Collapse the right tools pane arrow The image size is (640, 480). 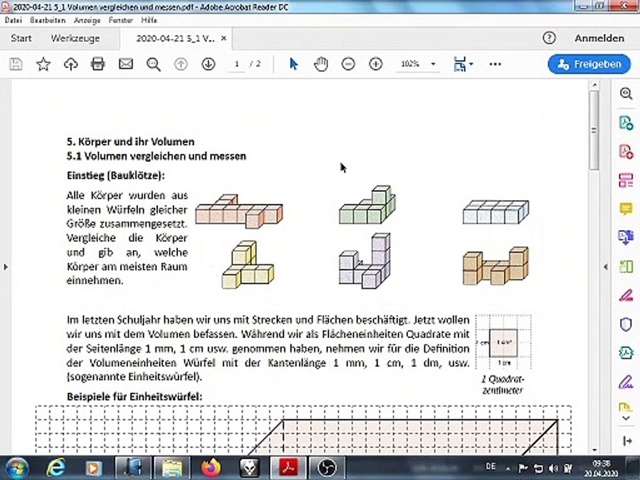605,267
